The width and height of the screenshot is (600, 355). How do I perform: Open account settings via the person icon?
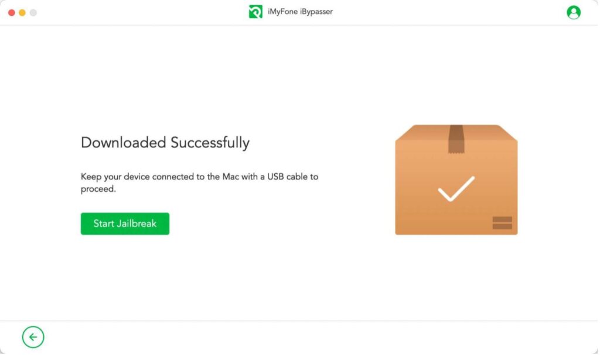(x=573, y=12)
